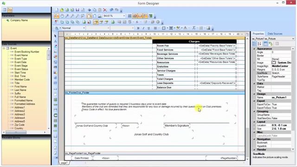Click the events icon in Properties toolbar
This screenshot has height=167, width=297.
click(x=271, y=44)
